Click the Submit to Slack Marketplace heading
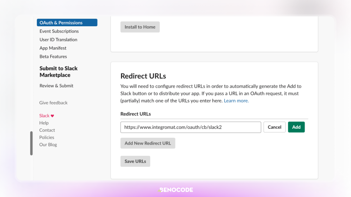Image resolution: width=351 pixels, height=197 pixels. [58, 72]
